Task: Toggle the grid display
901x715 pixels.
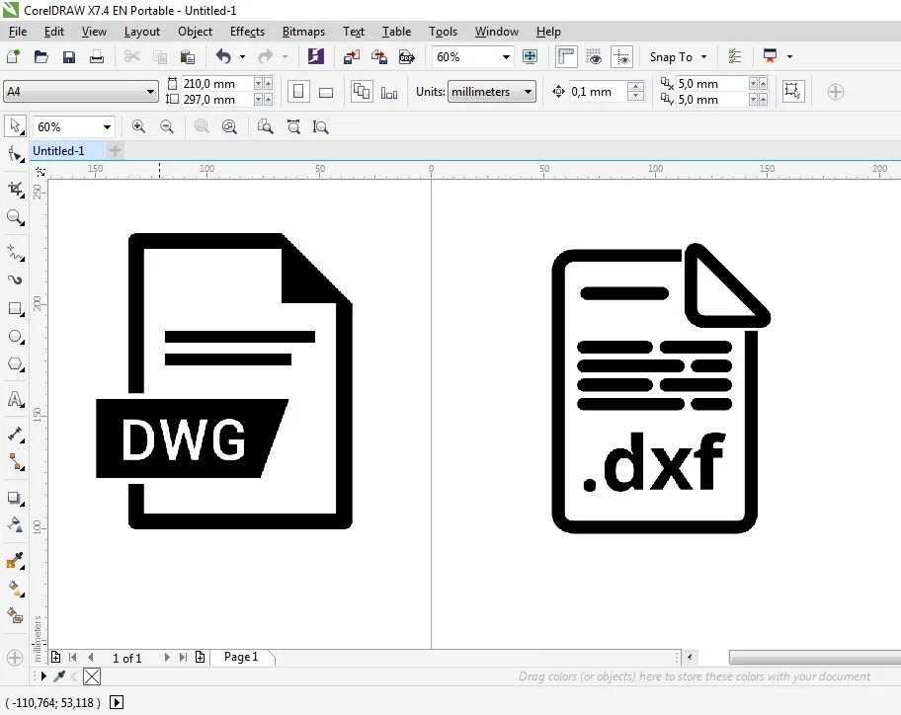Action: pos(594,56)
